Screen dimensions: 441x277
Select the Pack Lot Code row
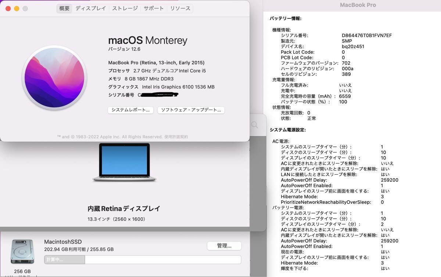(313, 52)
